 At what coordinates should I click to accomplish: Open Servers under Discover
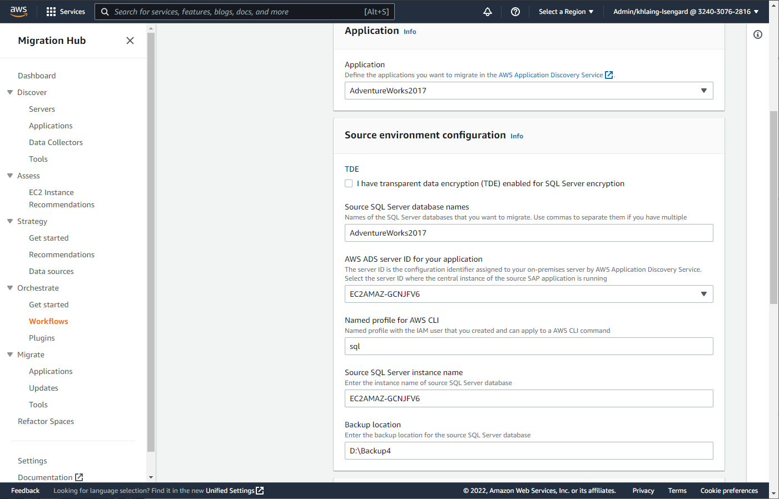42,109
